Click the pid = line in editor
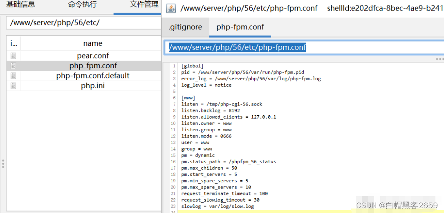444x213 pixels. tap(243, 72)
